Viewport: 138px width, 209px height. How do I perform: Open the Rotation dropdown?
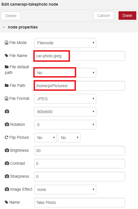click(x=65, y=125)
